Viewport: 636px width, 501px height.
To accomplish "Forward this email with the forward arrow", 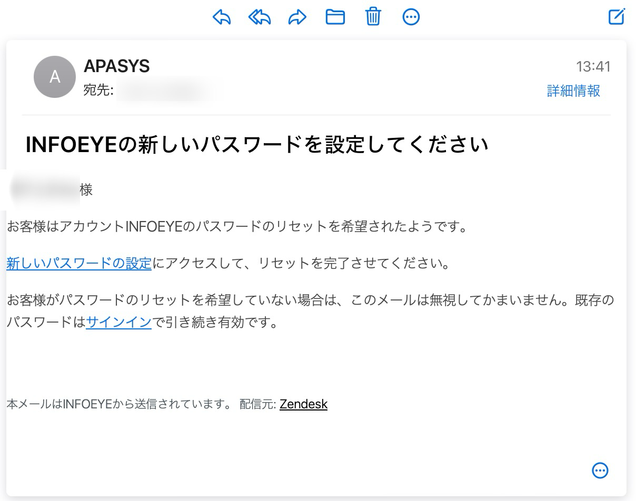I will coord(297,17).
